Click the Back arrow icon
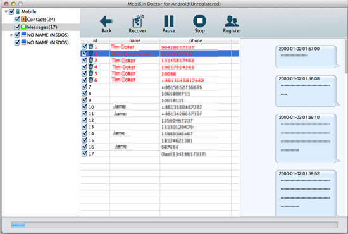 click(106, 22)
